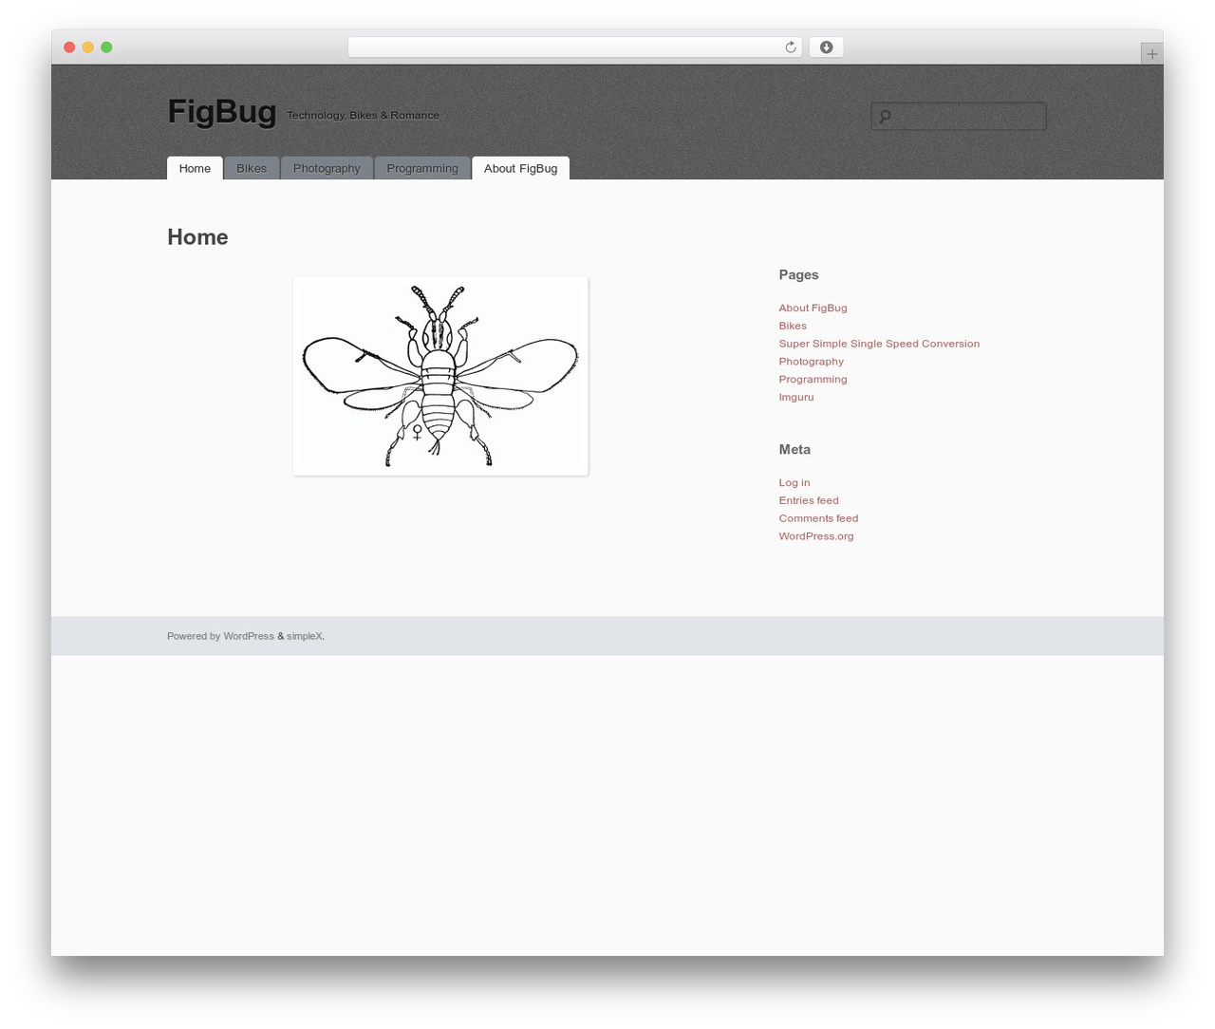Open the Photography navigation tab

point(327,168)
